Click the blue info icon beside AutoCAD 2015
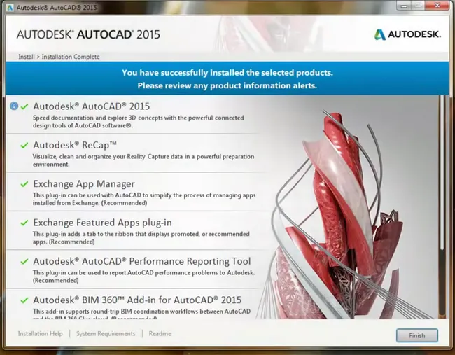 14,106
